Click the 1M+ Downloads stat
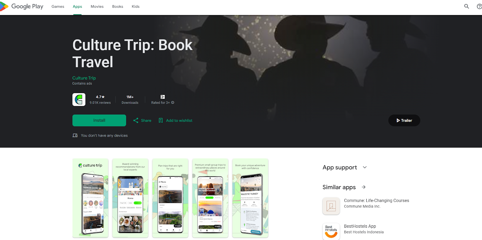The width and height of the screenshot is (482, 240). [x=130, y=100]
